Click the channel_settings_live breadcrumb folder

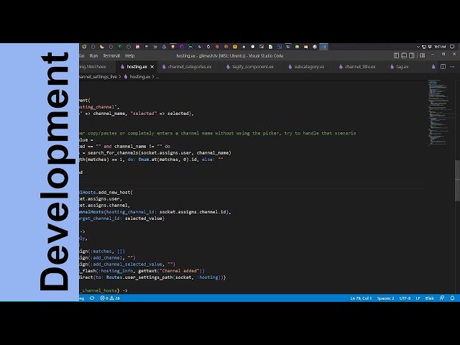(x=98, y=77)
